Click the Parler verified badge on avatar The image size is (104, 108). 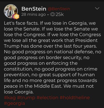(16, 16)
